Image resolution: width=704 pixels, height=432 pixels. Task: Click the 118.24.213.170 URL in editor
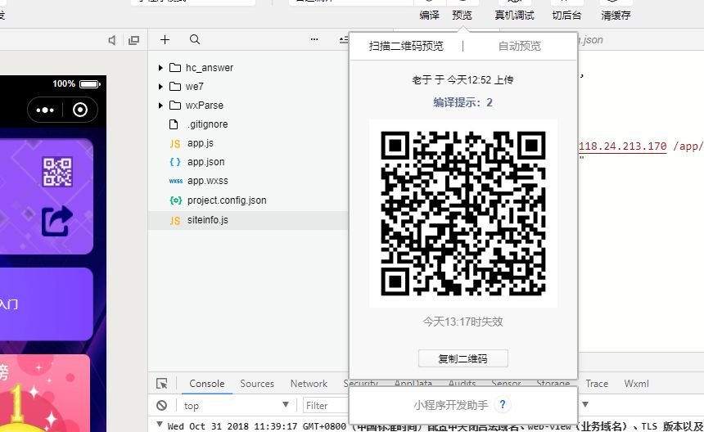[x=622, y=146]
